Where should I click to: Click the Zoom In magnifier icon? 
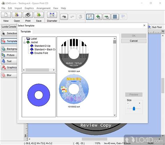(98, 17)
